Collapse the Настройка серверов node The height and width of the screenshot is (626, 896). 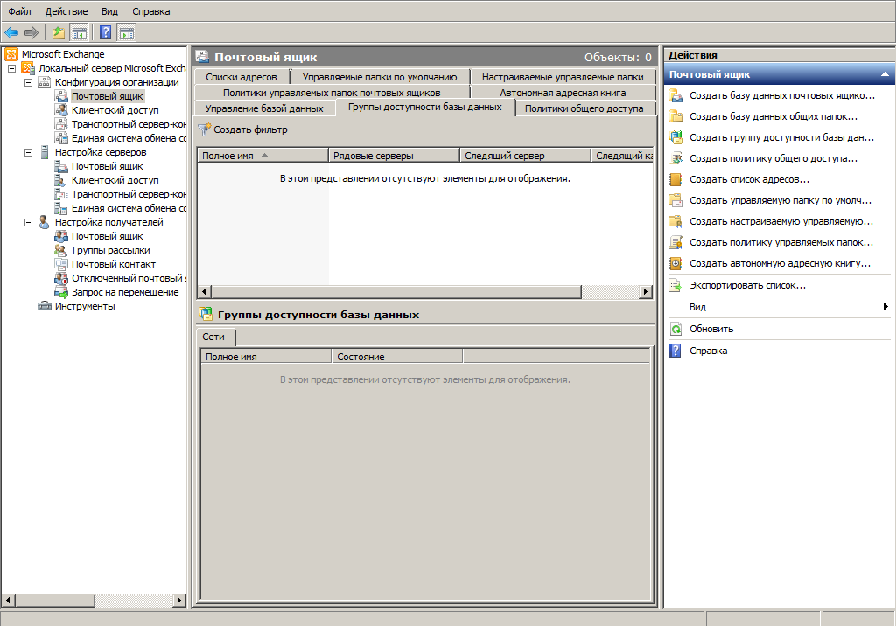coord(28,152)
